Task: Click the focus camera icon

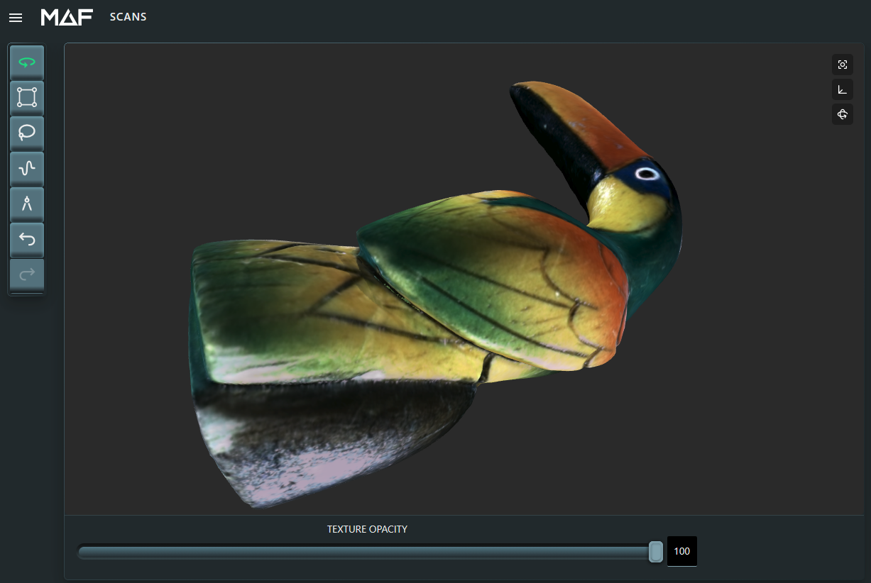Action: [x=842, y=65]
